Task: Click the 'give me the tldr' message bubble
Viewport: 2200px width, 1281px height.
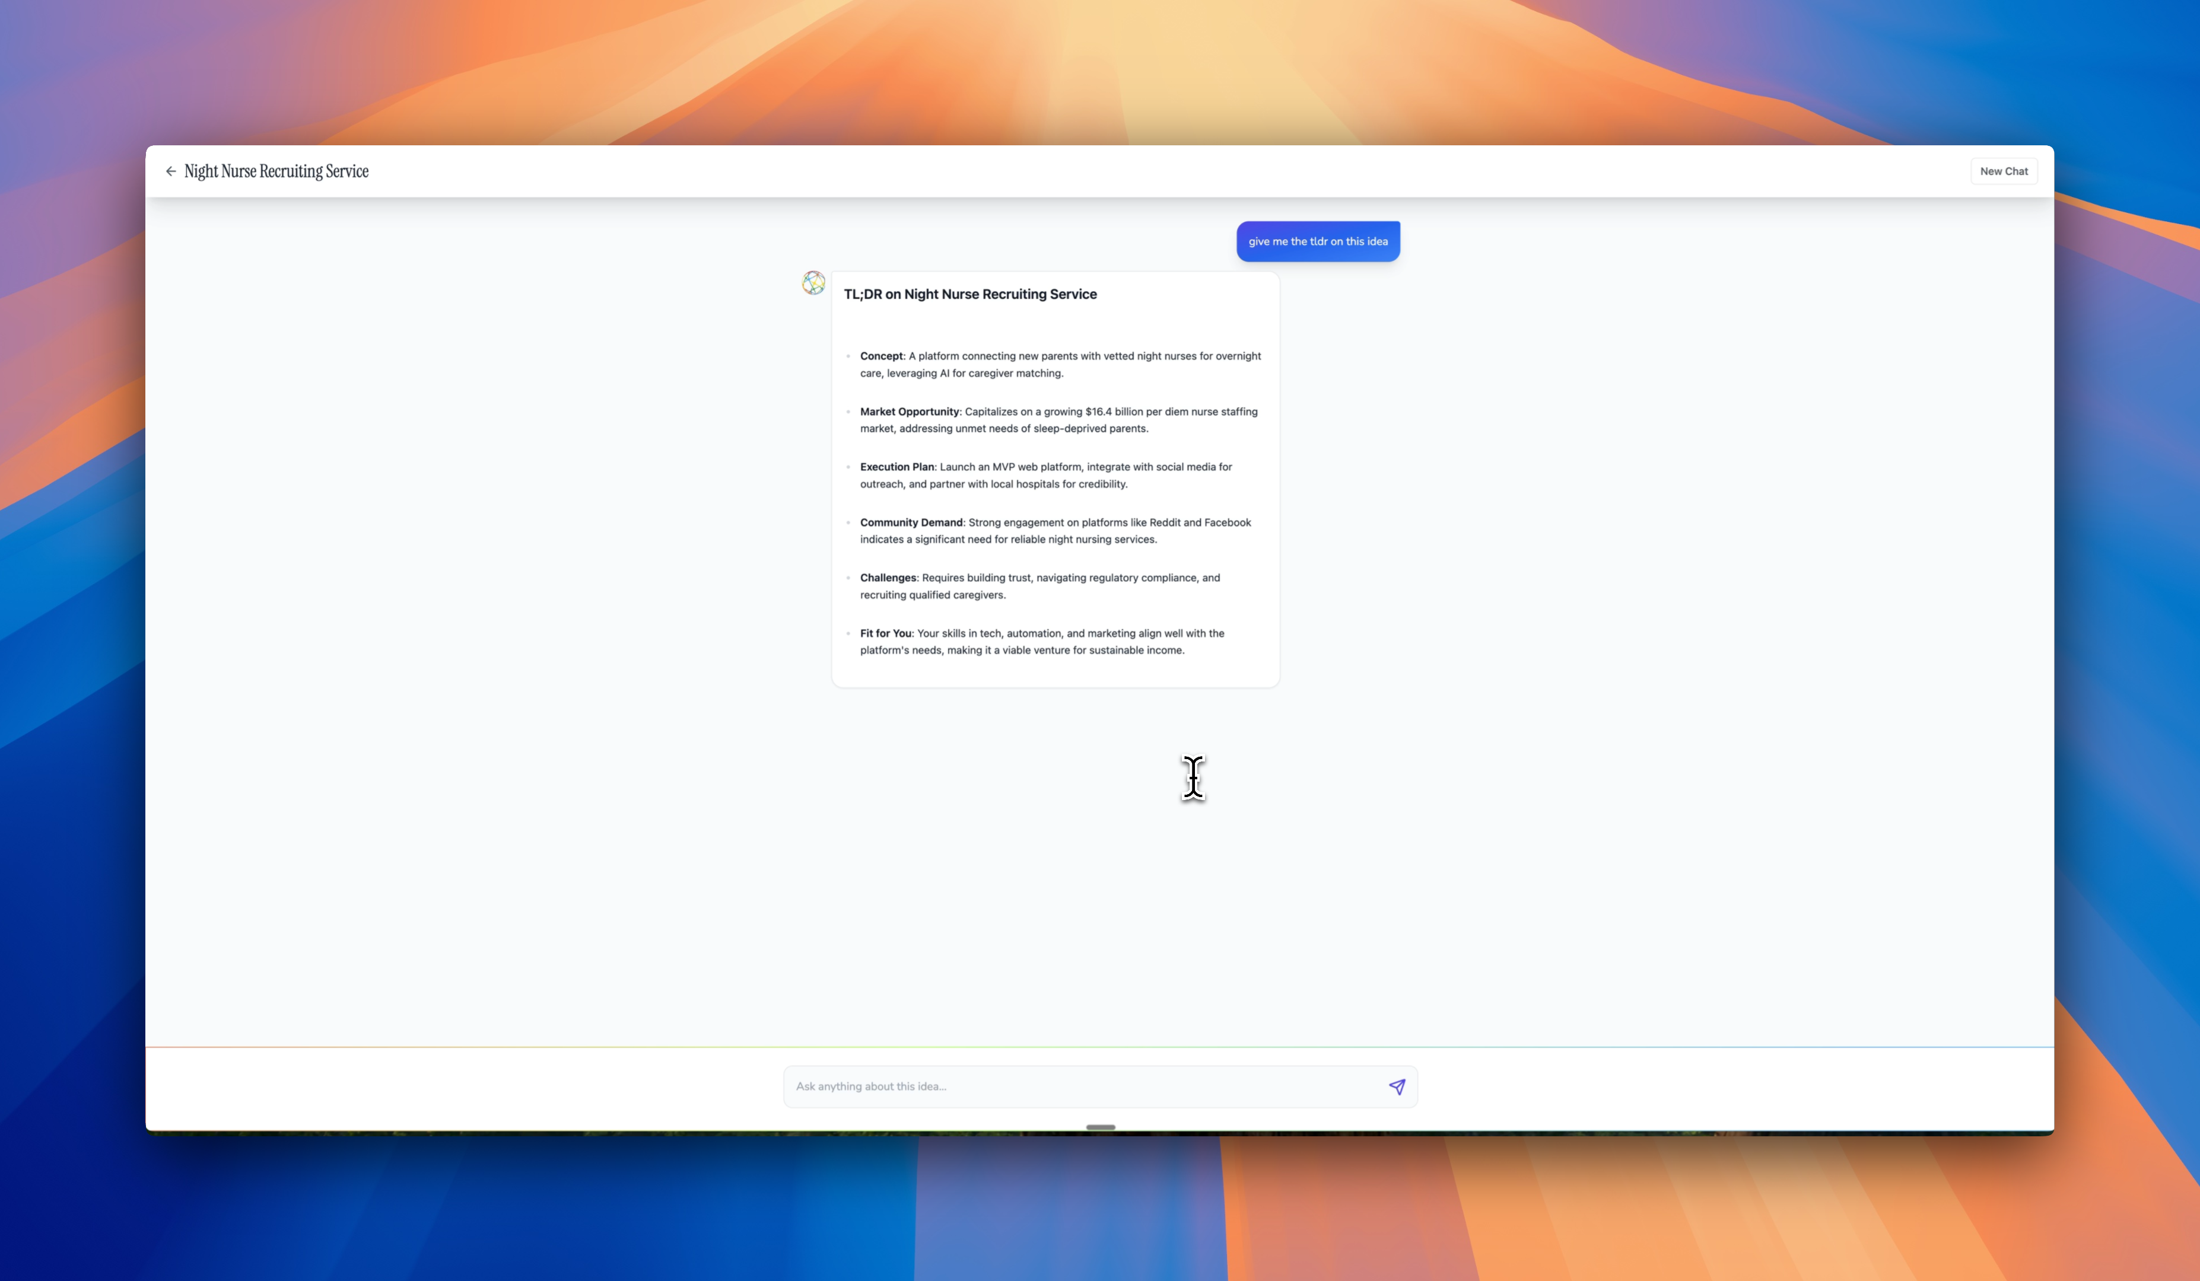Action: [1317, 242]
